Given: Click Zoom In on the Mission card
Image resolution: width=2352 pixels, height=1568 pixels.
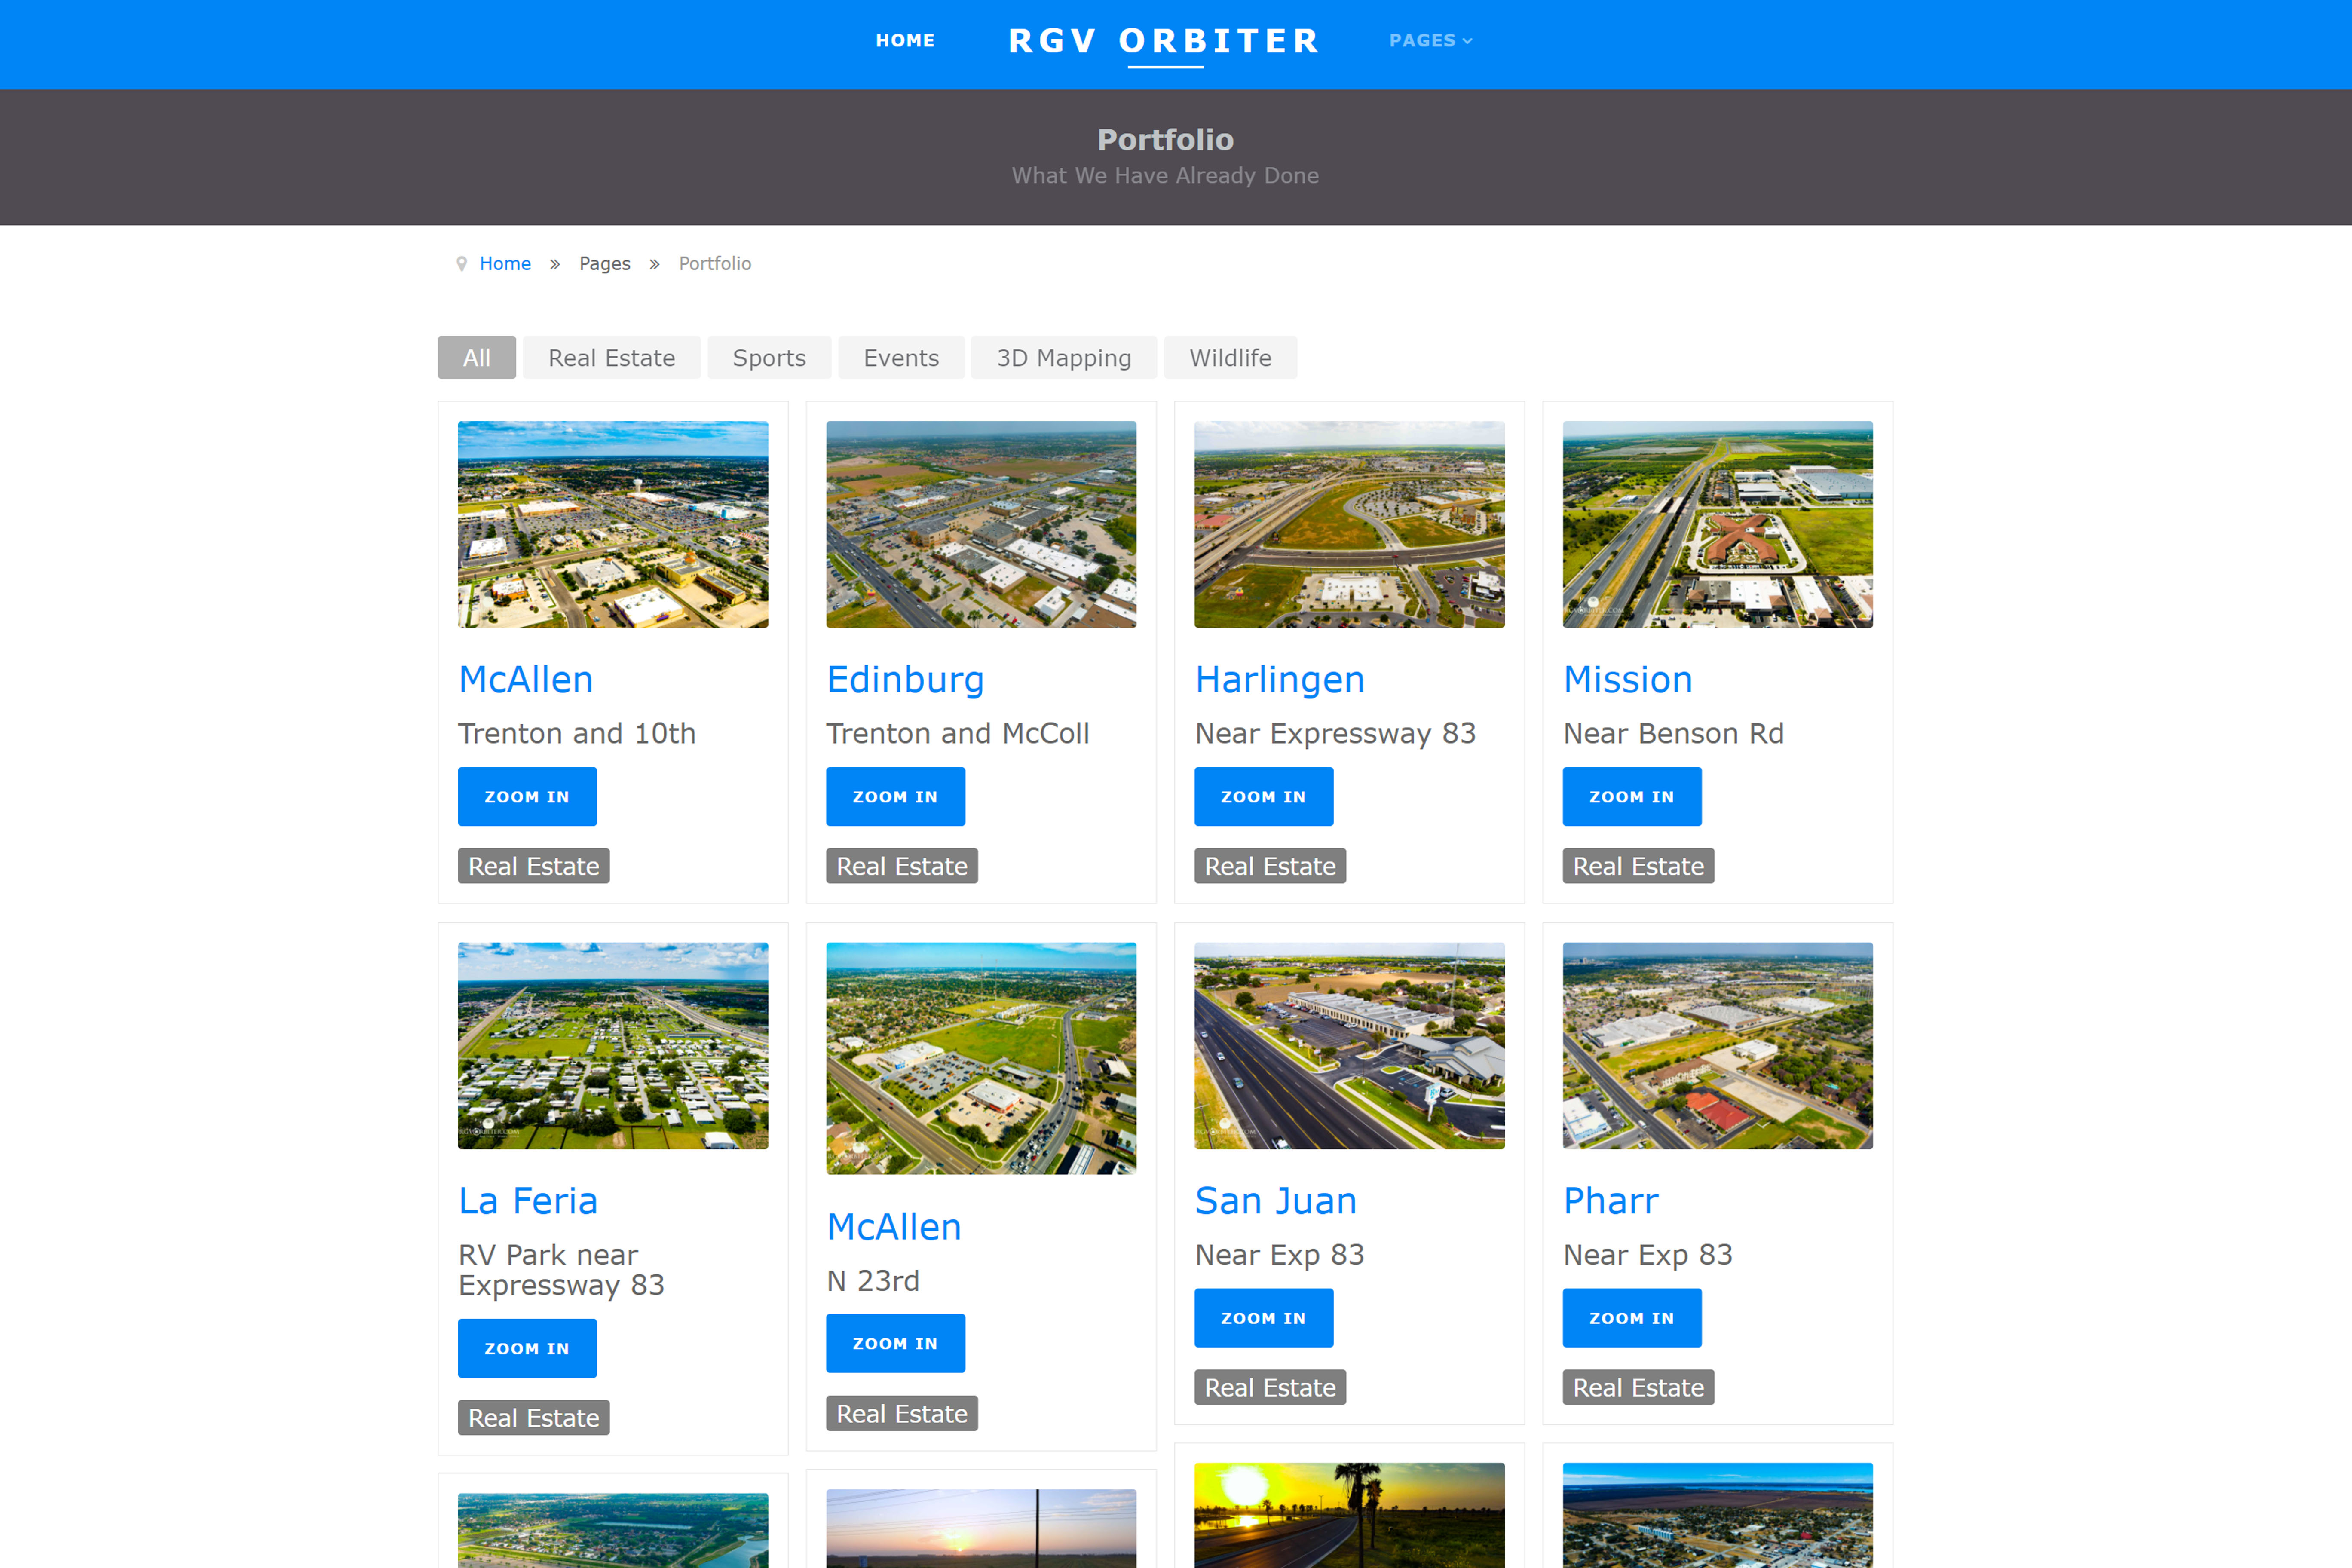Looking at the screenshot, I should click(1632, 796).
